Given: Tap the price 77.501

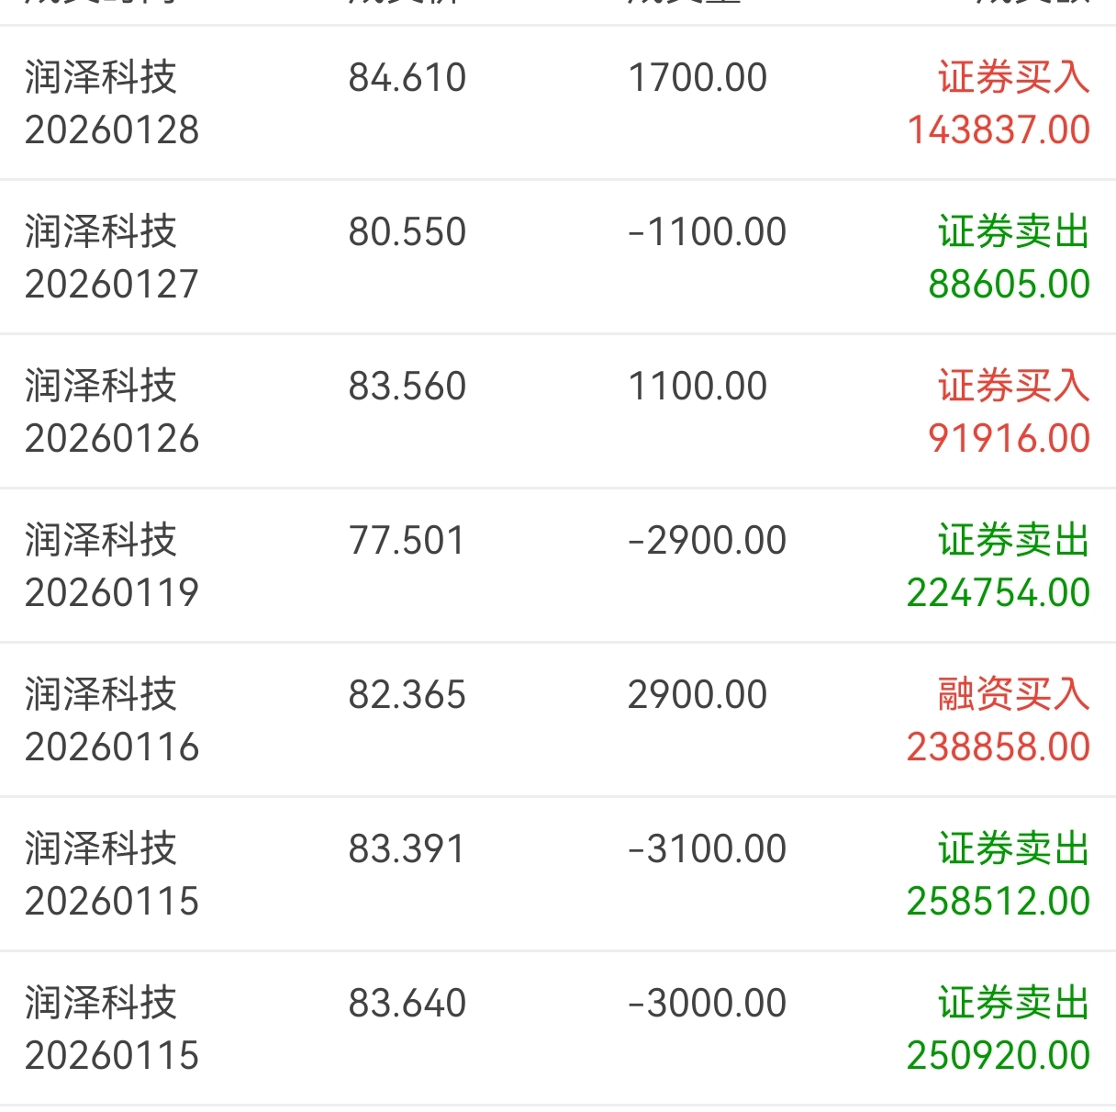Looking at the screenshot, I should 407,540.
